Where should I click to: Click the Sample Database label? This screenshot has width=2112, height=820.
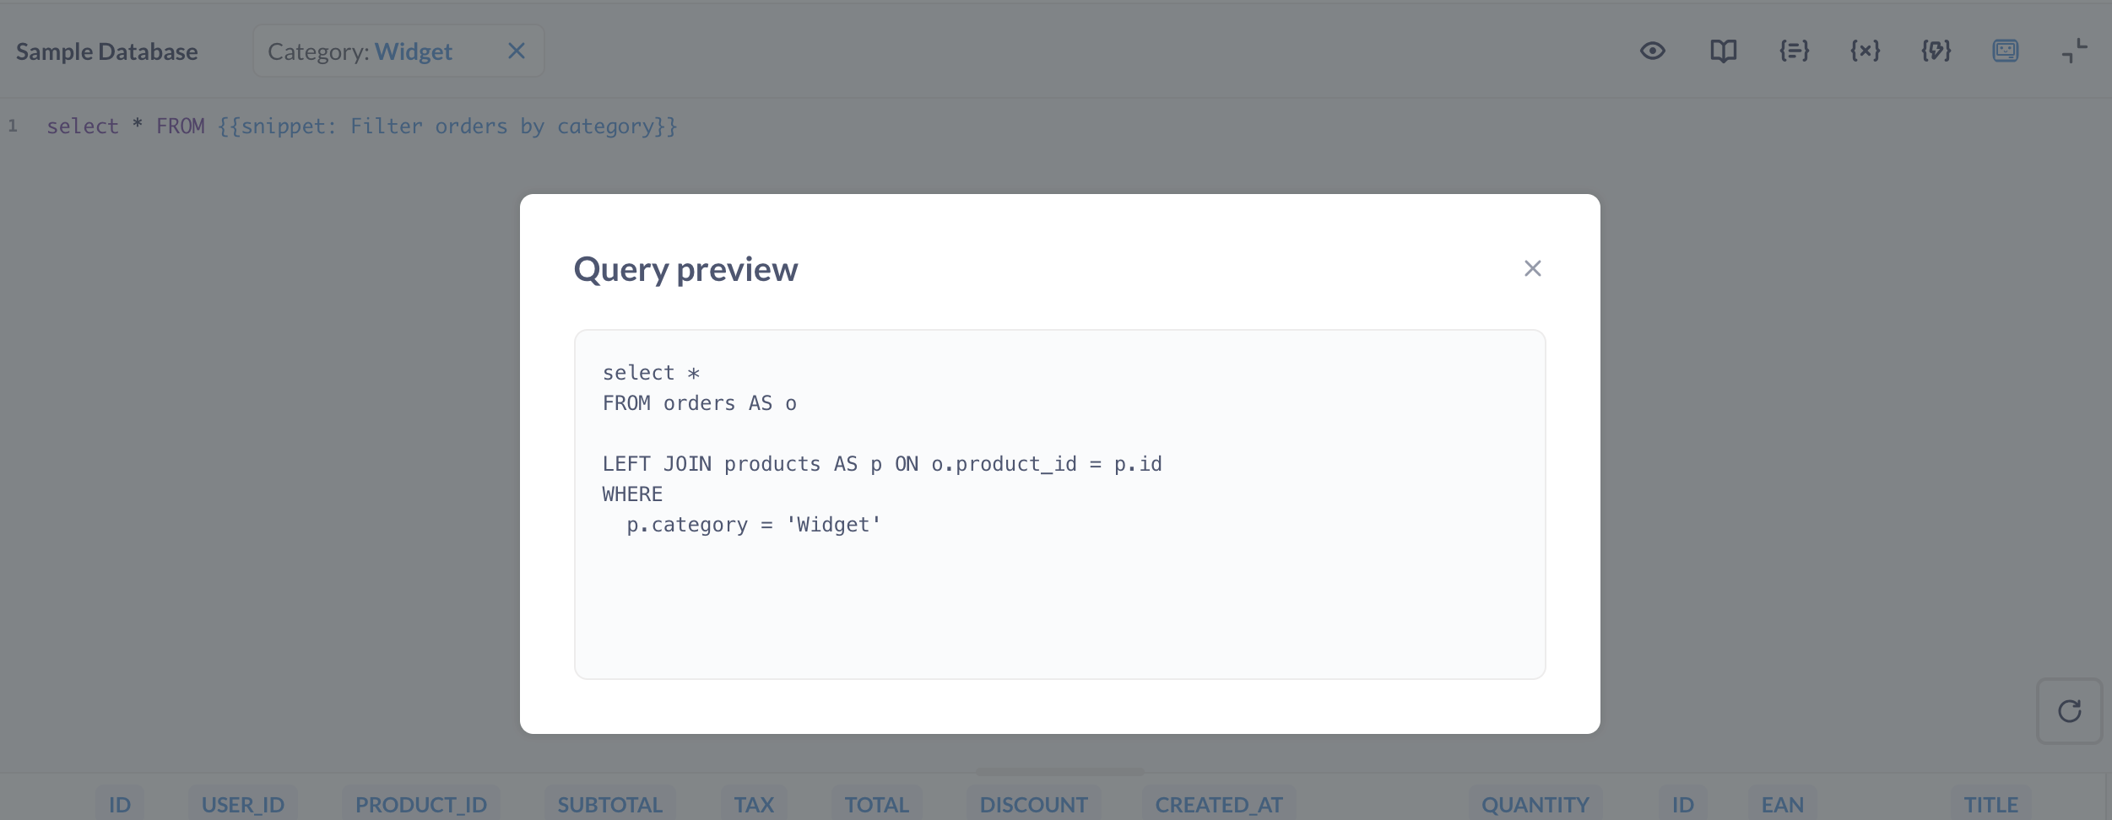click(106, 51)
